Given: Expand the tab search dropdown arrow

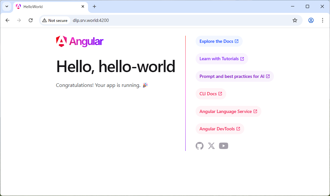Looking at the screenshot, I should [7, 6].
